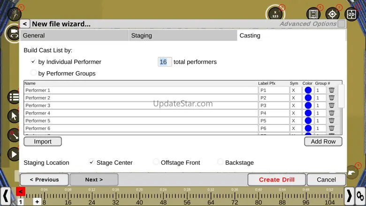Enable the Advanced Options checkbox
The image size is (366, 206).
pos(341,23)
